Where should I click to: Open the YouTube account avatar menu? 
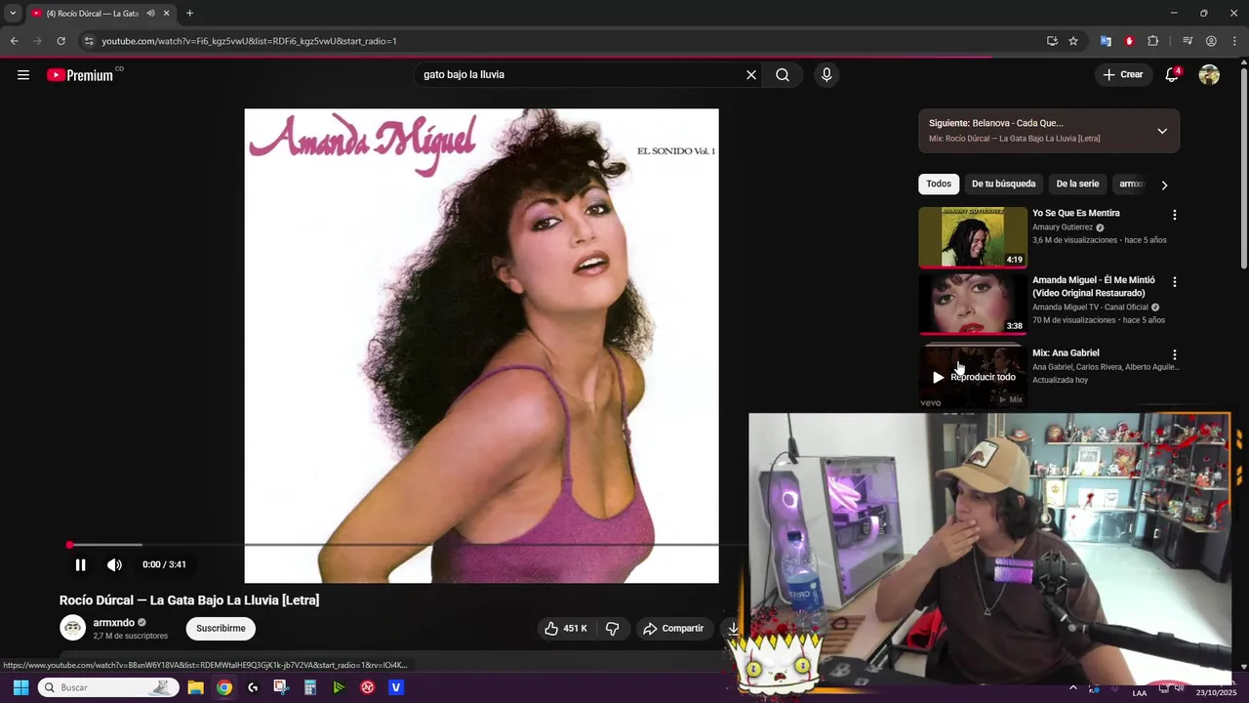1209,75
